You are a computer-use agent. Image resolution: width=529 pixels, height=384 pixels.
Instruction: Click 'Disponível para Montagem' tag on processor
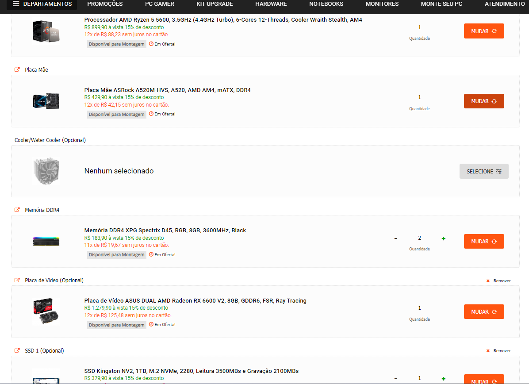point(116,44)
